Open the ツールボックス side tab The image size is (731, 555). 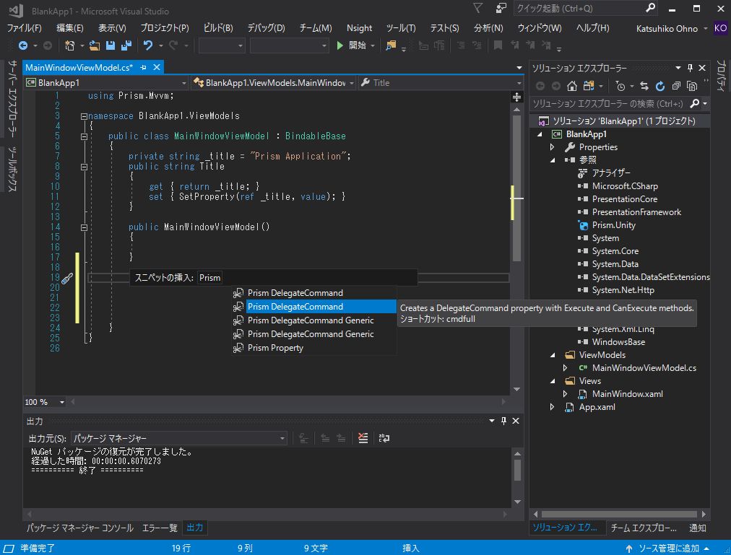point(12,169)
